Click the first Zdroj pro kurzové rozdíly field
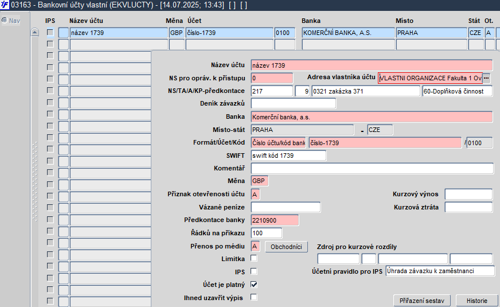This screenshot has width=500, height=307. coord(338,258)
